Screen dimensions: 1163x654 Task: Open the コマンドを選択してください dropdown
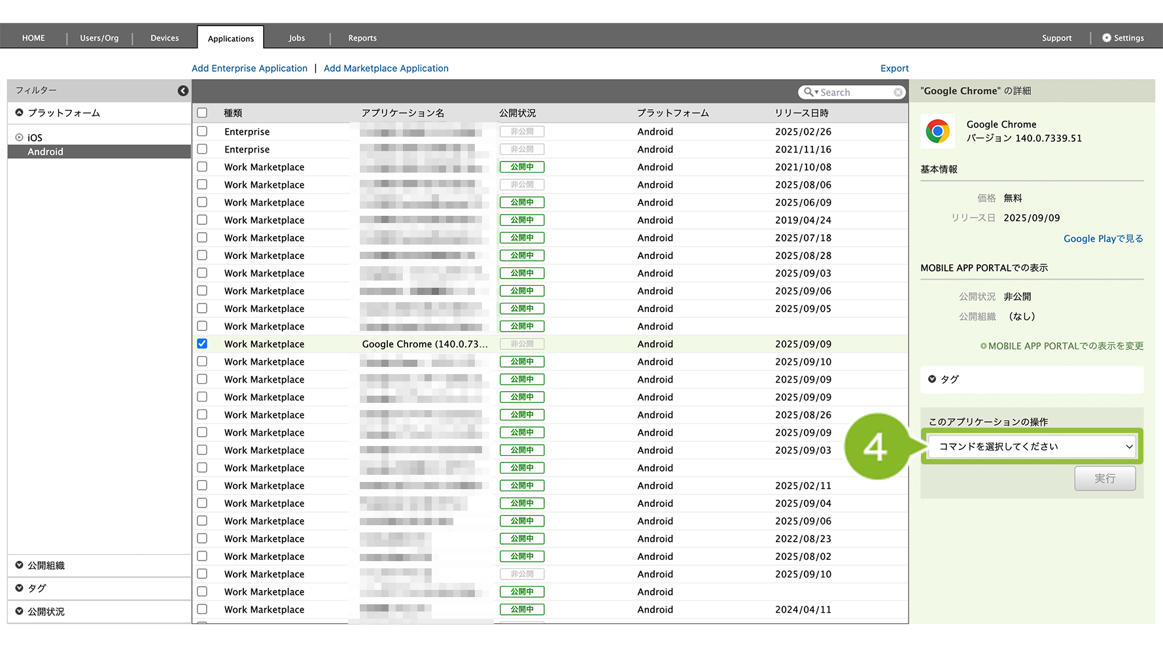[1032, 447]
